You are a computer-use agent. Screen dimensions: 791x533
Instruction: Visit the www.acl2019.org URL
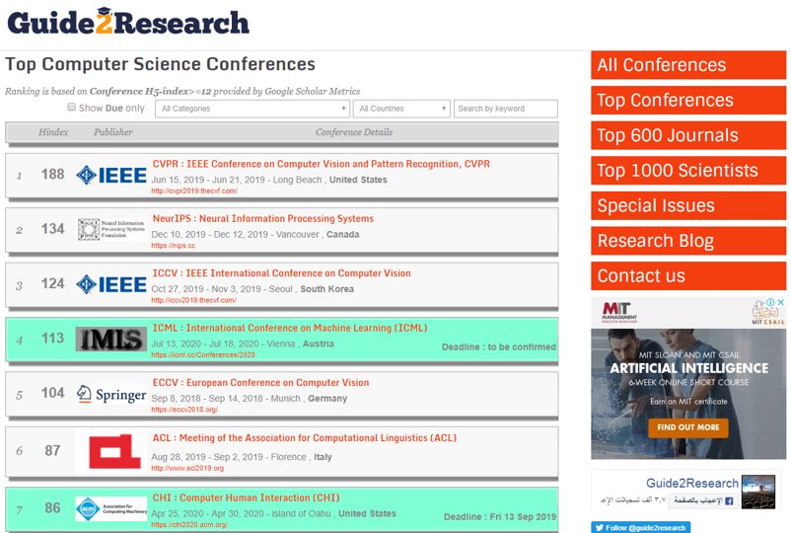187,469
